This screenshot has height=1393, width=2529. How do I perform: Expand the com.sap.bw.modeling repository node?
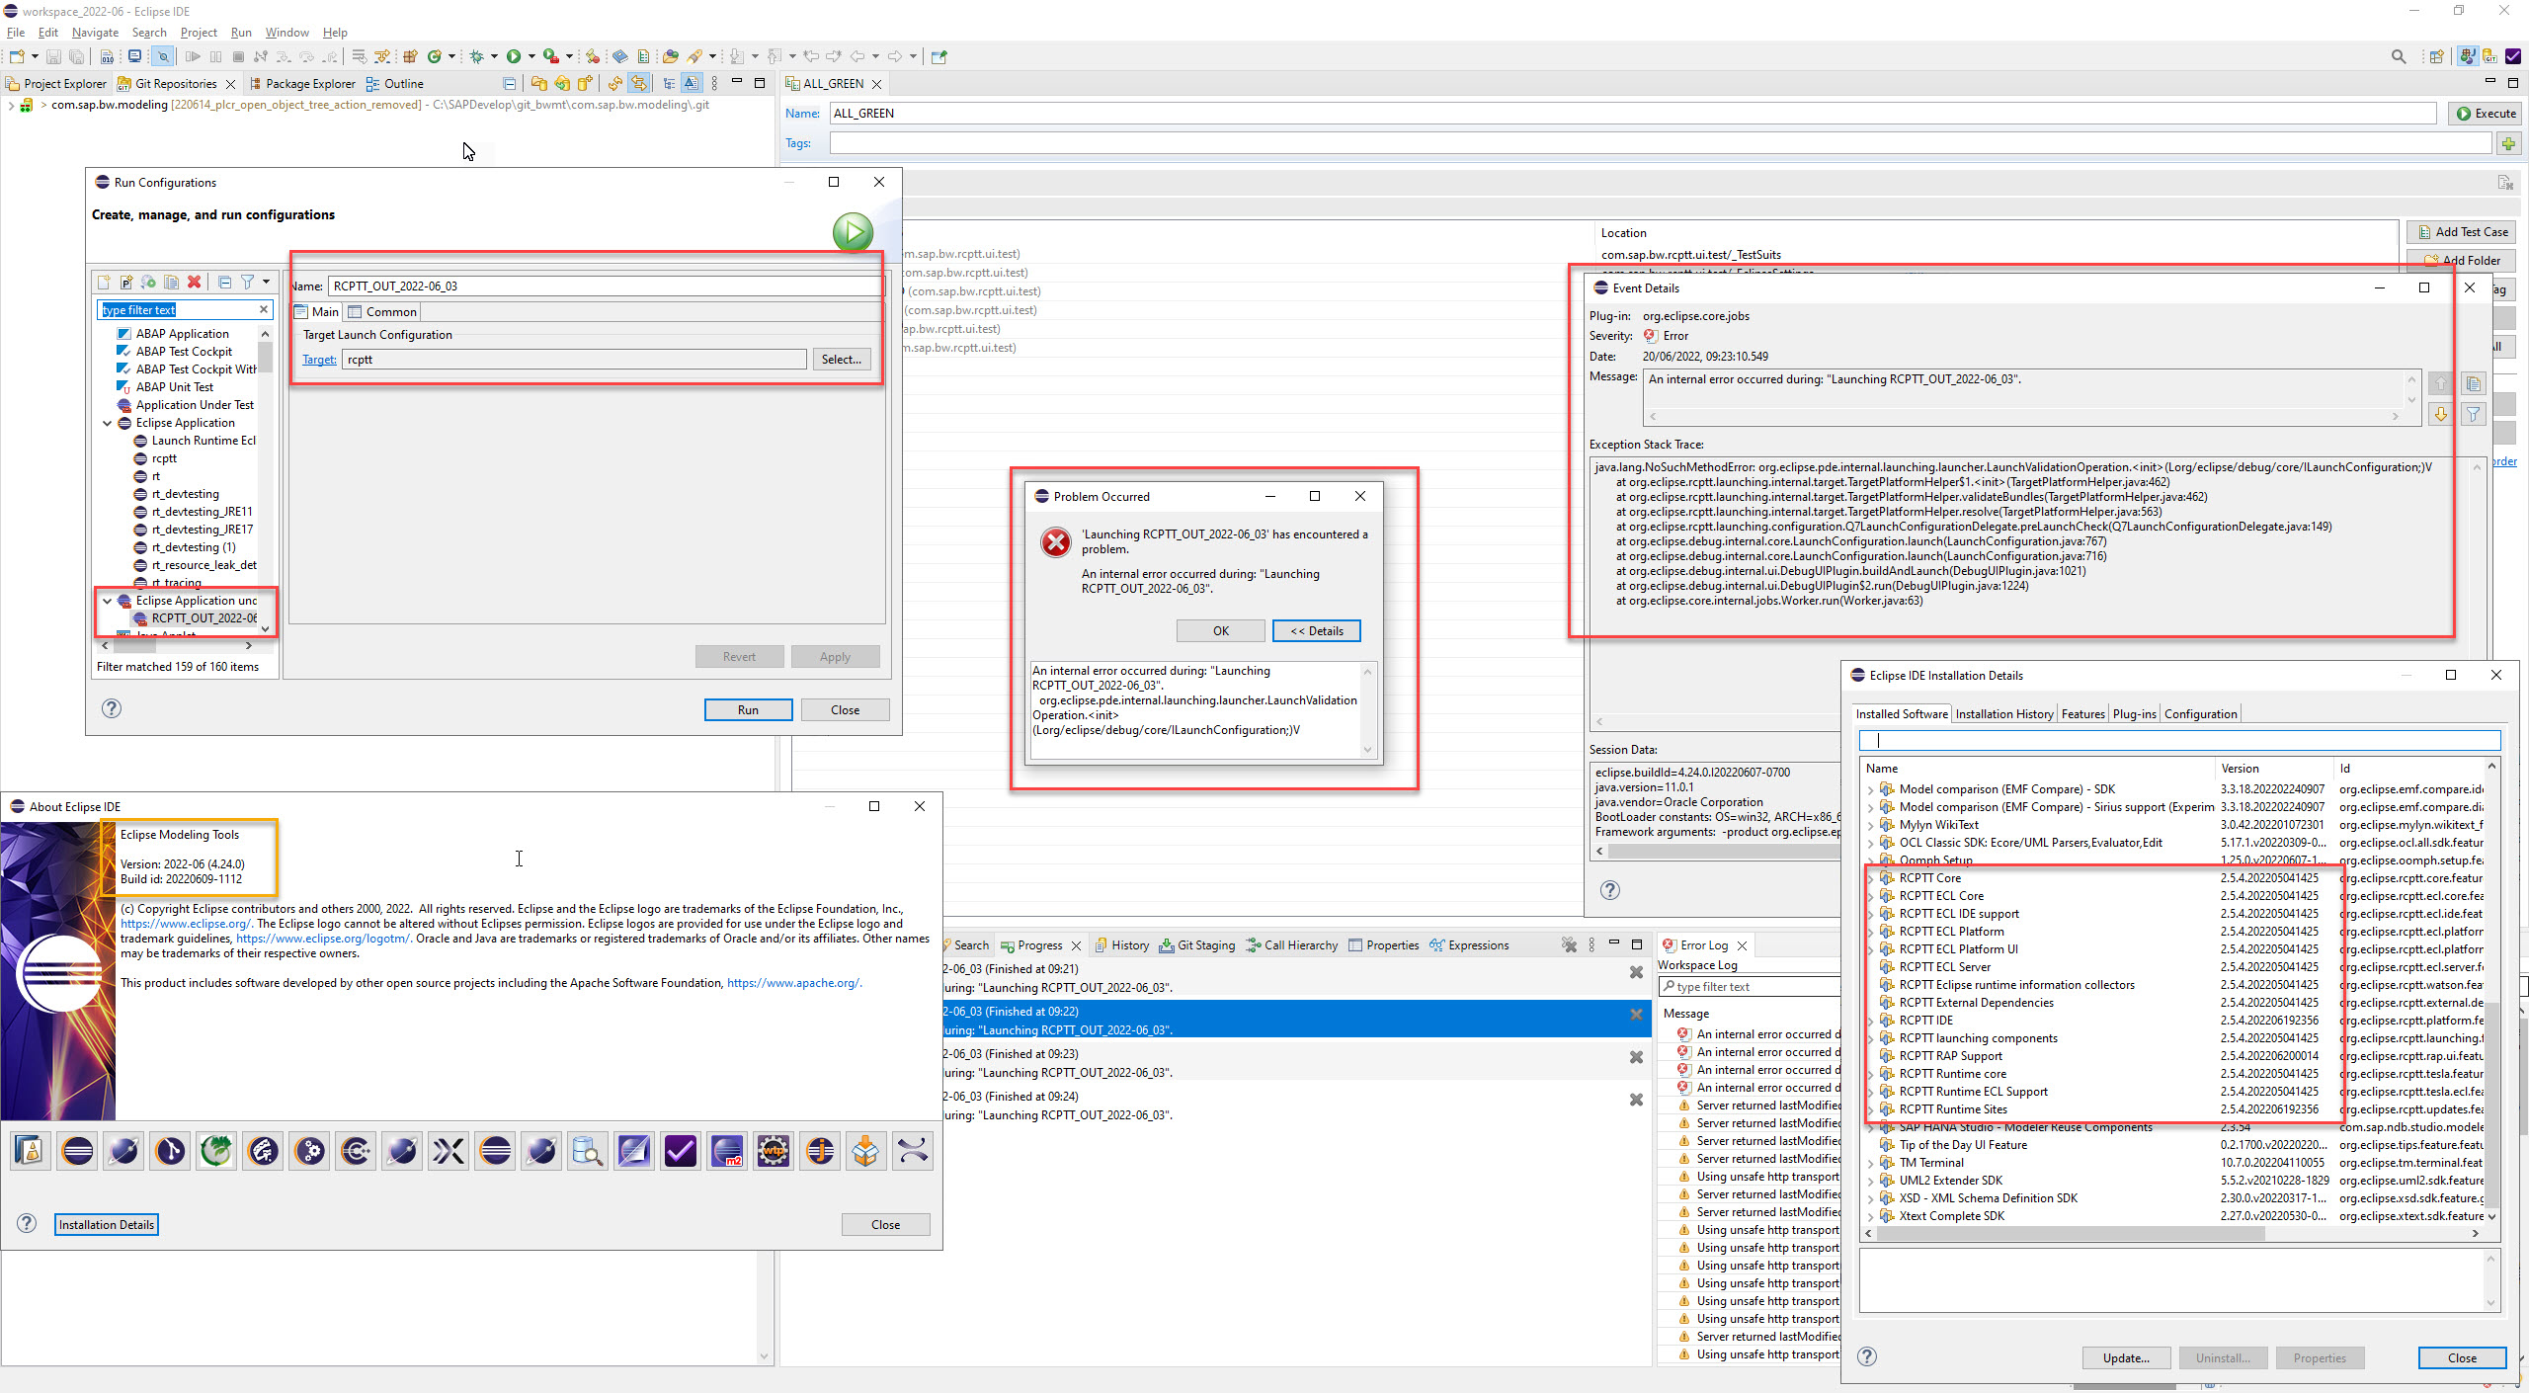click(11, 105)
